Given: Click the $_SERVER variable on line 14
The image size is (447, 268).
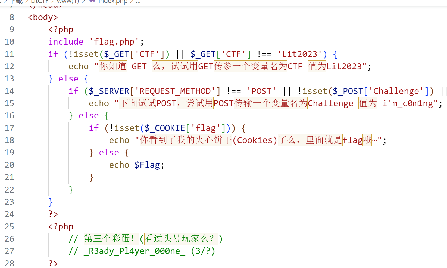Looking at the screenshot, I should pos(109,91).
